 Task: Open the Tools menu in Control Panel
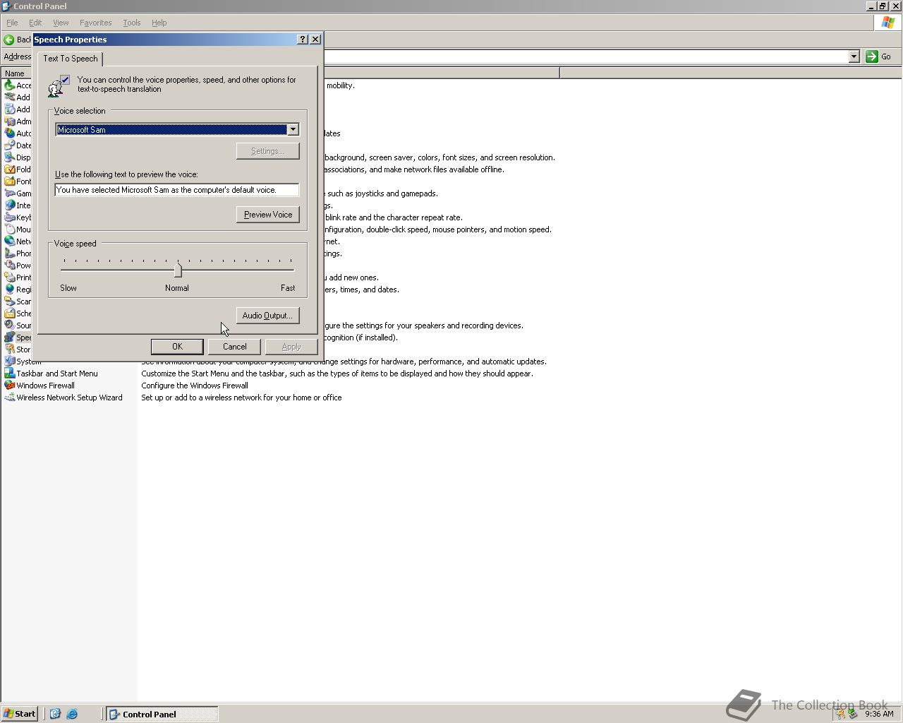coord(132,23)
